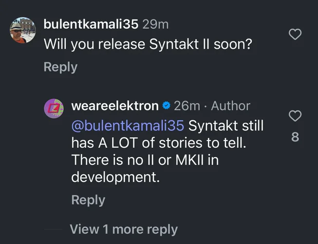Click the weareelektron username
This screenshot has height=244, width=318.
pyautogui.click(x=115, y=106)
